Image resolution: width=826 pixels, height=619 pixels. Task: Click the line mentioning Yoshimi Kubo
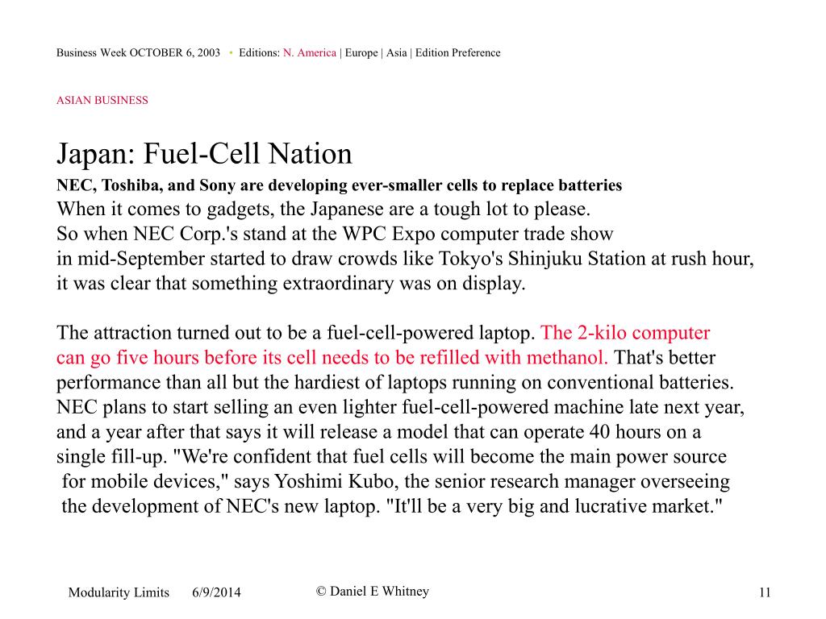tap(395, 481)
